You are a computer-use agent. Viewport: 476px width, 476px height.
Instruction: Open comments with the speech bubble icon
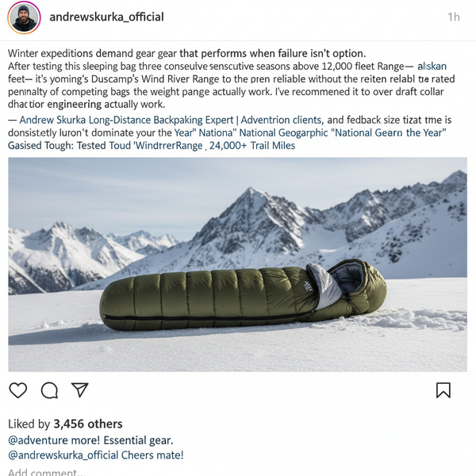pos(49,390)
